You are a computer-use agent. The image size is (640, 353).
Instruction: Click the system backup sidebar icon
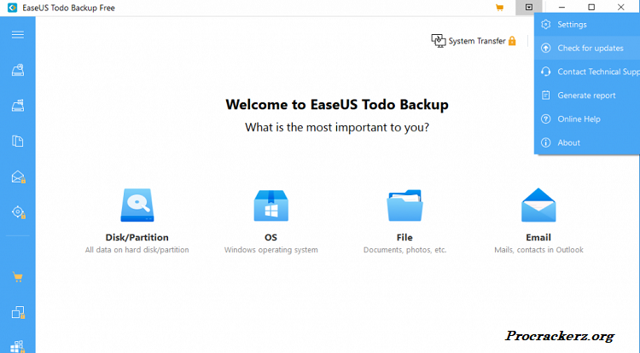coord(17,106)
